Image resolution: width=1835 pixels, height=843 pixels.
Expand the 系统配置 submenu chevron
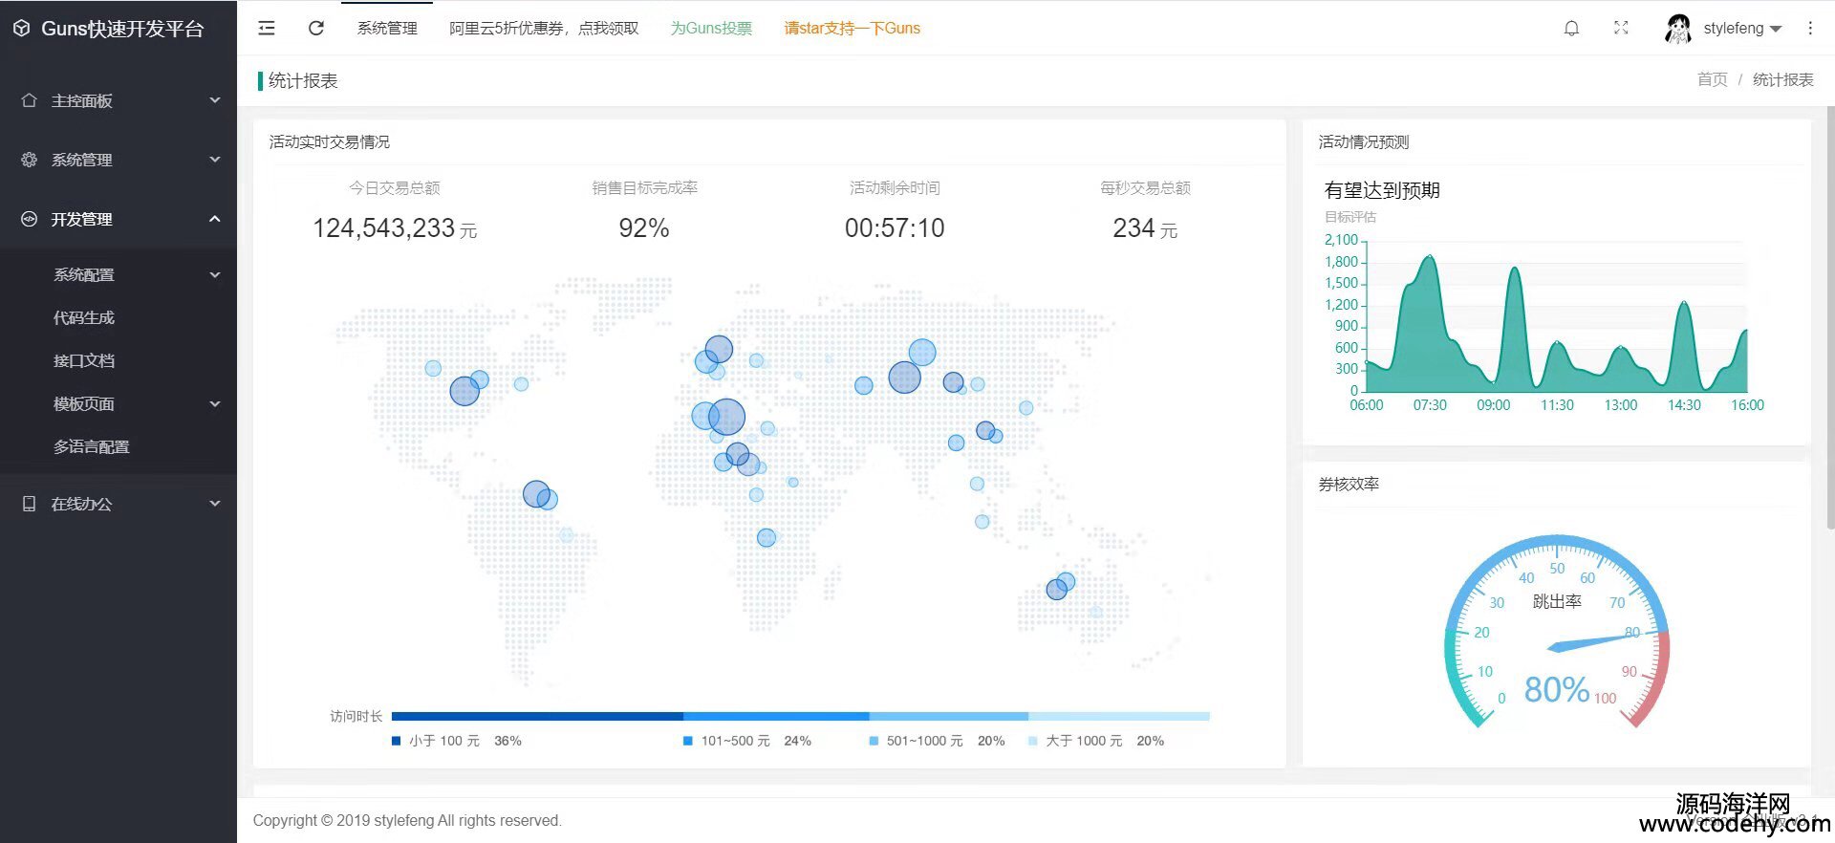coord(215,274)
